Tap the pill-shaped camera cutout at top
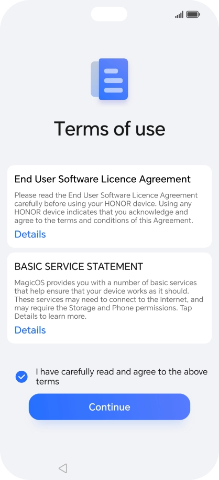 pyautogui.click(x=109, y=14)
